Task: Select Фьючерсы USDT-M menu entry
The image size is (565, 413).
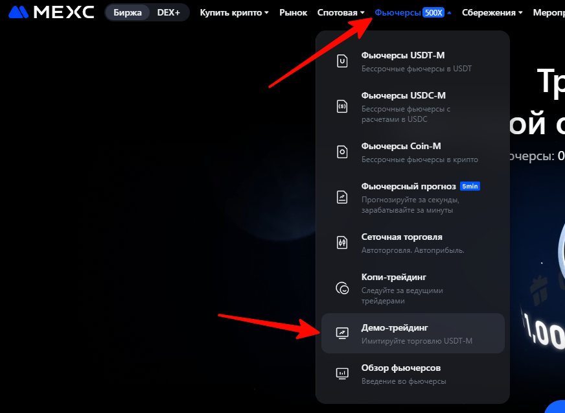Action: (413, 62)
